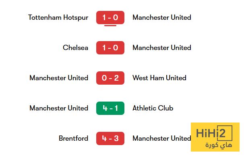Click the Tottenham Hotspur team name

pyautogui.click(x=58, y=18)
